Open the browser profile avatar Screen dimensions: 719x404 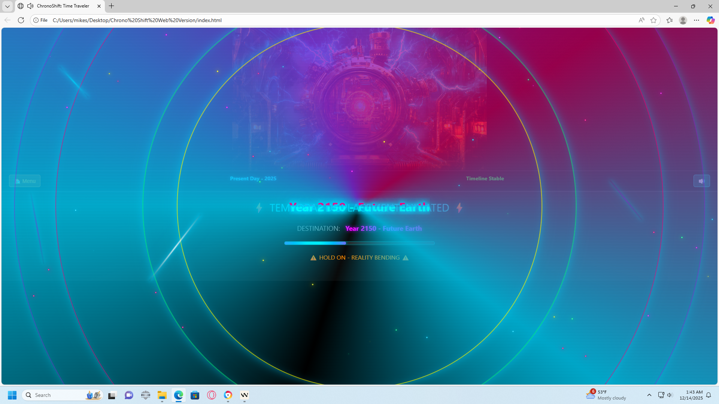click(x=683, y=20)
